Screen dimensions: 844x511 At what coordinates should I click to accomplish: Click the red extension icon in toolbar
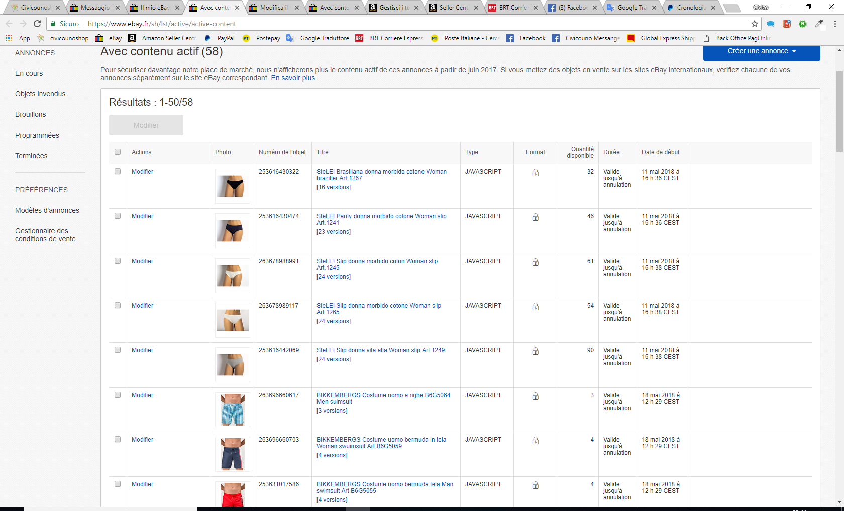(x=787, y=24)
